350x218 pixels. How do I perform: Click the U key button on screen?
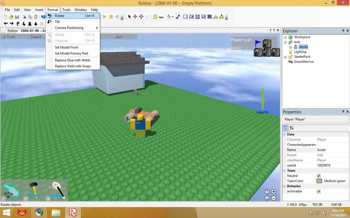pos(267,43)
